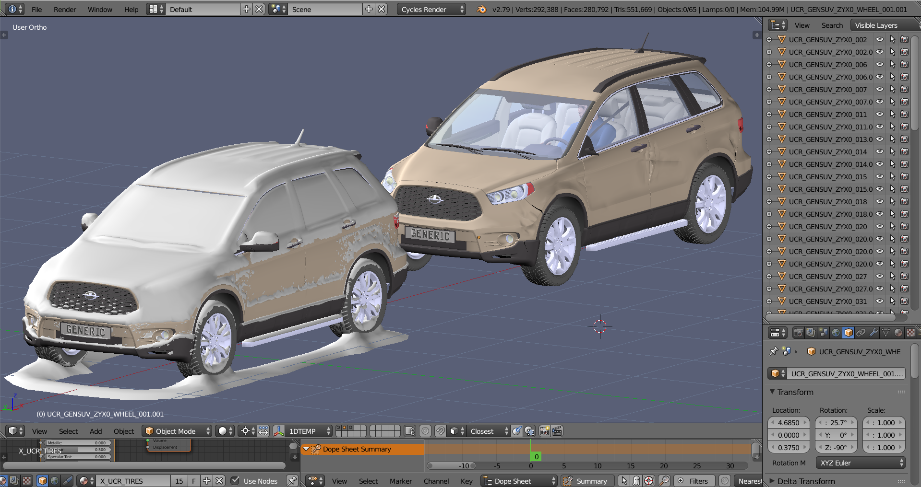Open the Modifiers wrench tab in Properties
This screenshot has width=921, height=487.
pos(873,333)
